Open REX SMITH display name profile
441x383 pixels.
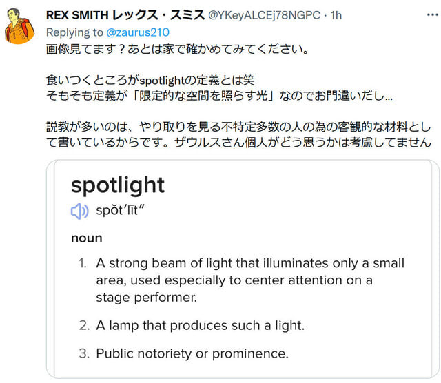125,15
